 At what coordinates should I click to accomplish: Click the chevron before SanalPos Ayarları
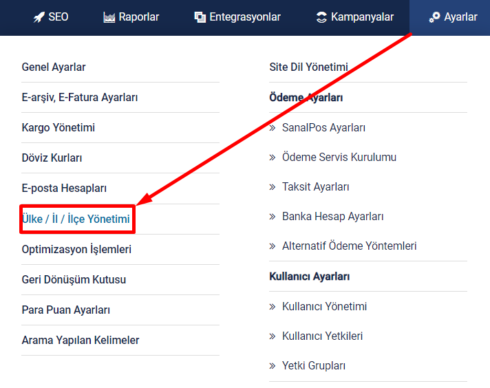pyautogui.click(x=273, y=128)
